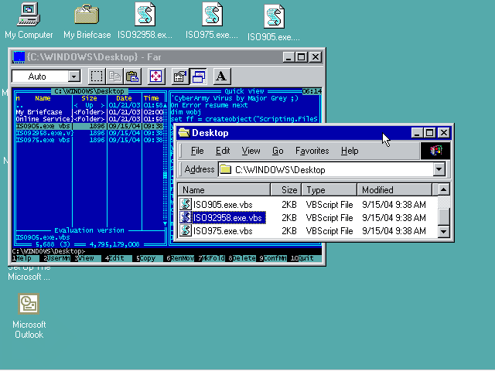The height and width of the screenshot is (371, 495).
Task: Sort by the Size column header
Action: [285, 190]
